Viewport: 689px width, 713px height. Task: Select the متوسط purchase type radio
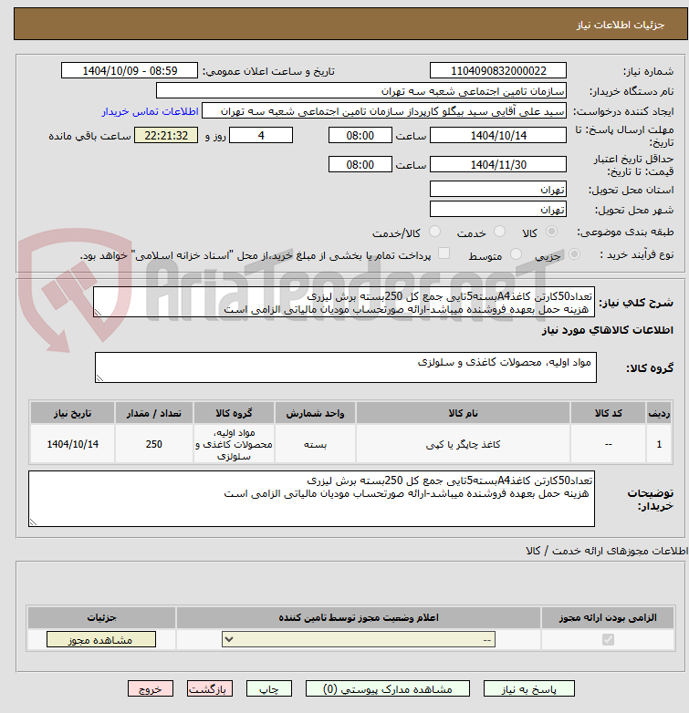(x=516, y=254)
